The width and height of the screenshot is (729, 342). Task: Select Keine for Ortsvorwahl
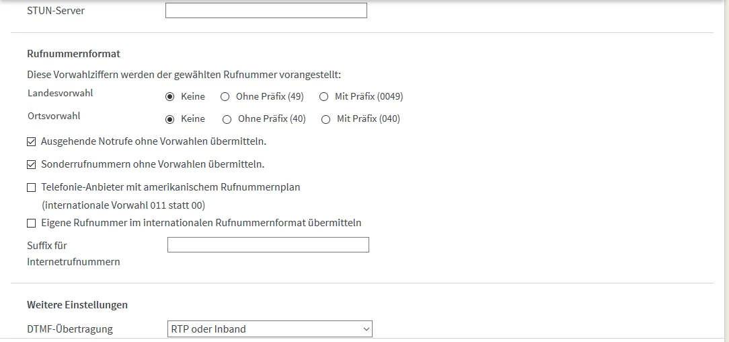pos(170,119)
